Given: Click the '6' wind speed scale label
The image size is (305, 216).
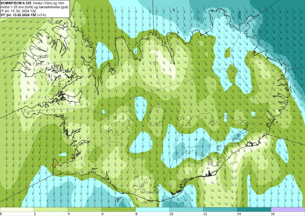Looking at the screenshot, I should click(x=102, y=214).
